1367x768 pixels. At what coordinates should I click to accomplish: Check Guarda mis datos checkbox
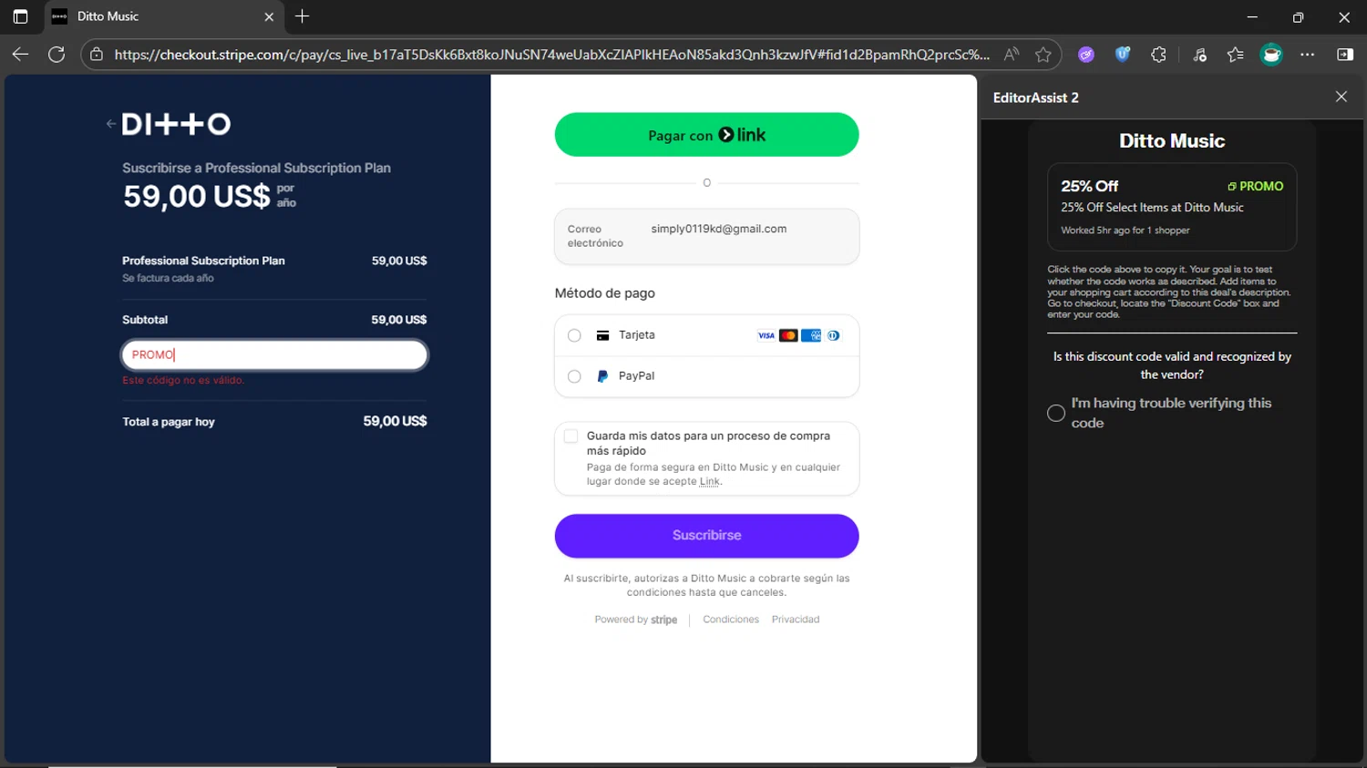pos(571,436)
